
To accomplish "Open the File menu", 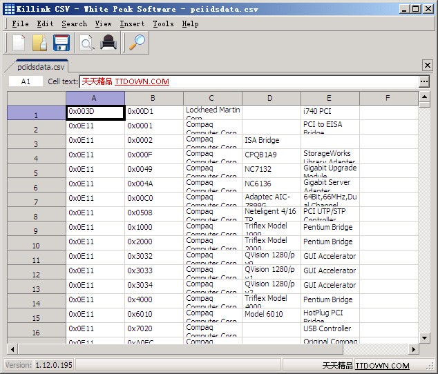I will click(20, 24).
